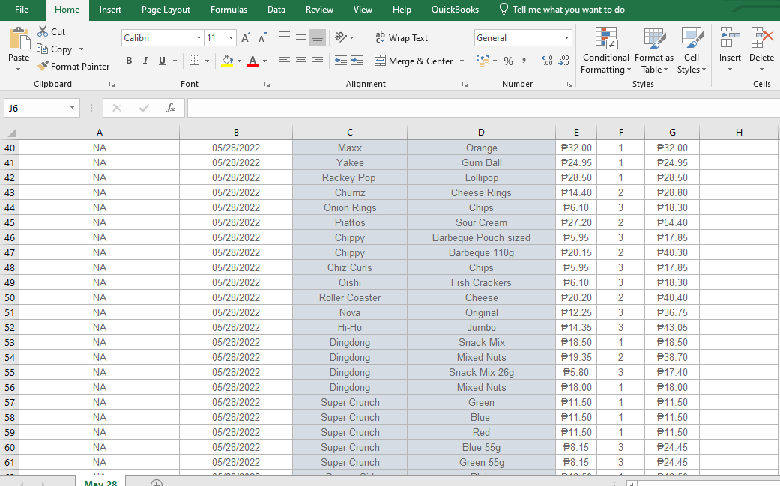Click inside the formula bar
Viewport: 780px width, 486px height.
483,108
